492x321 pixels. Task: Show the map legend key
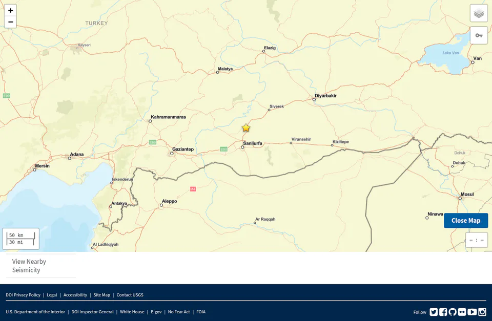click(479, 35)
